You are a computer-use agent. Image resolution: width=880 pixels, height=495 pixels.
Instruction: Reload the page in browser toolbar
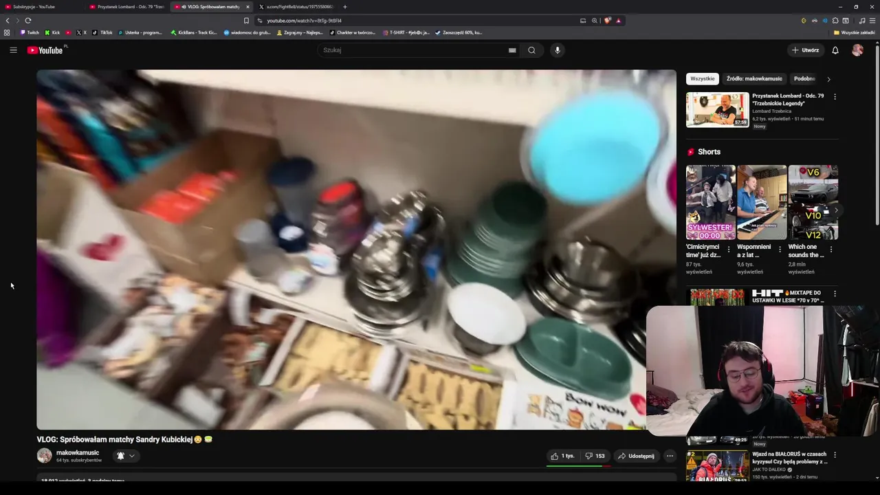(28, 21)
